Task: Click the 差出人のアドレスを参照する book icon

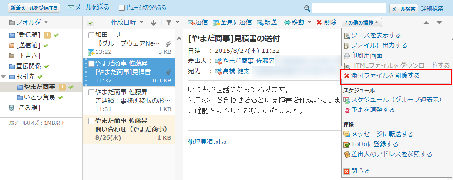Action: tap(347, 154)
